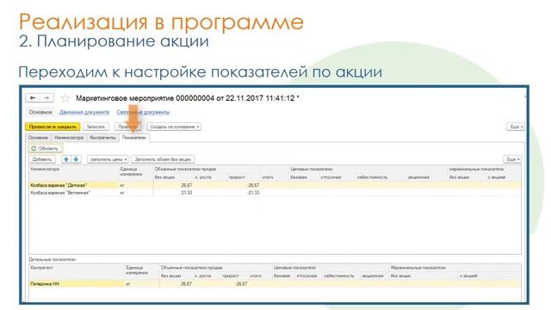Select row Колбаса вареная "Ветчинная"
Screen dimensions: 551x310
275,193
